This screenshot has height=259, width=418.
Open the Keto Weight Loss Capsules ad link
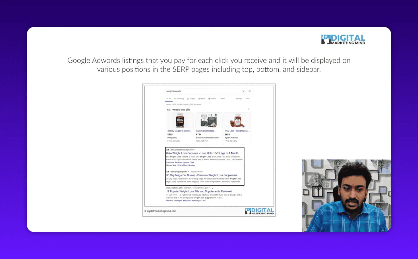[202, 153]
